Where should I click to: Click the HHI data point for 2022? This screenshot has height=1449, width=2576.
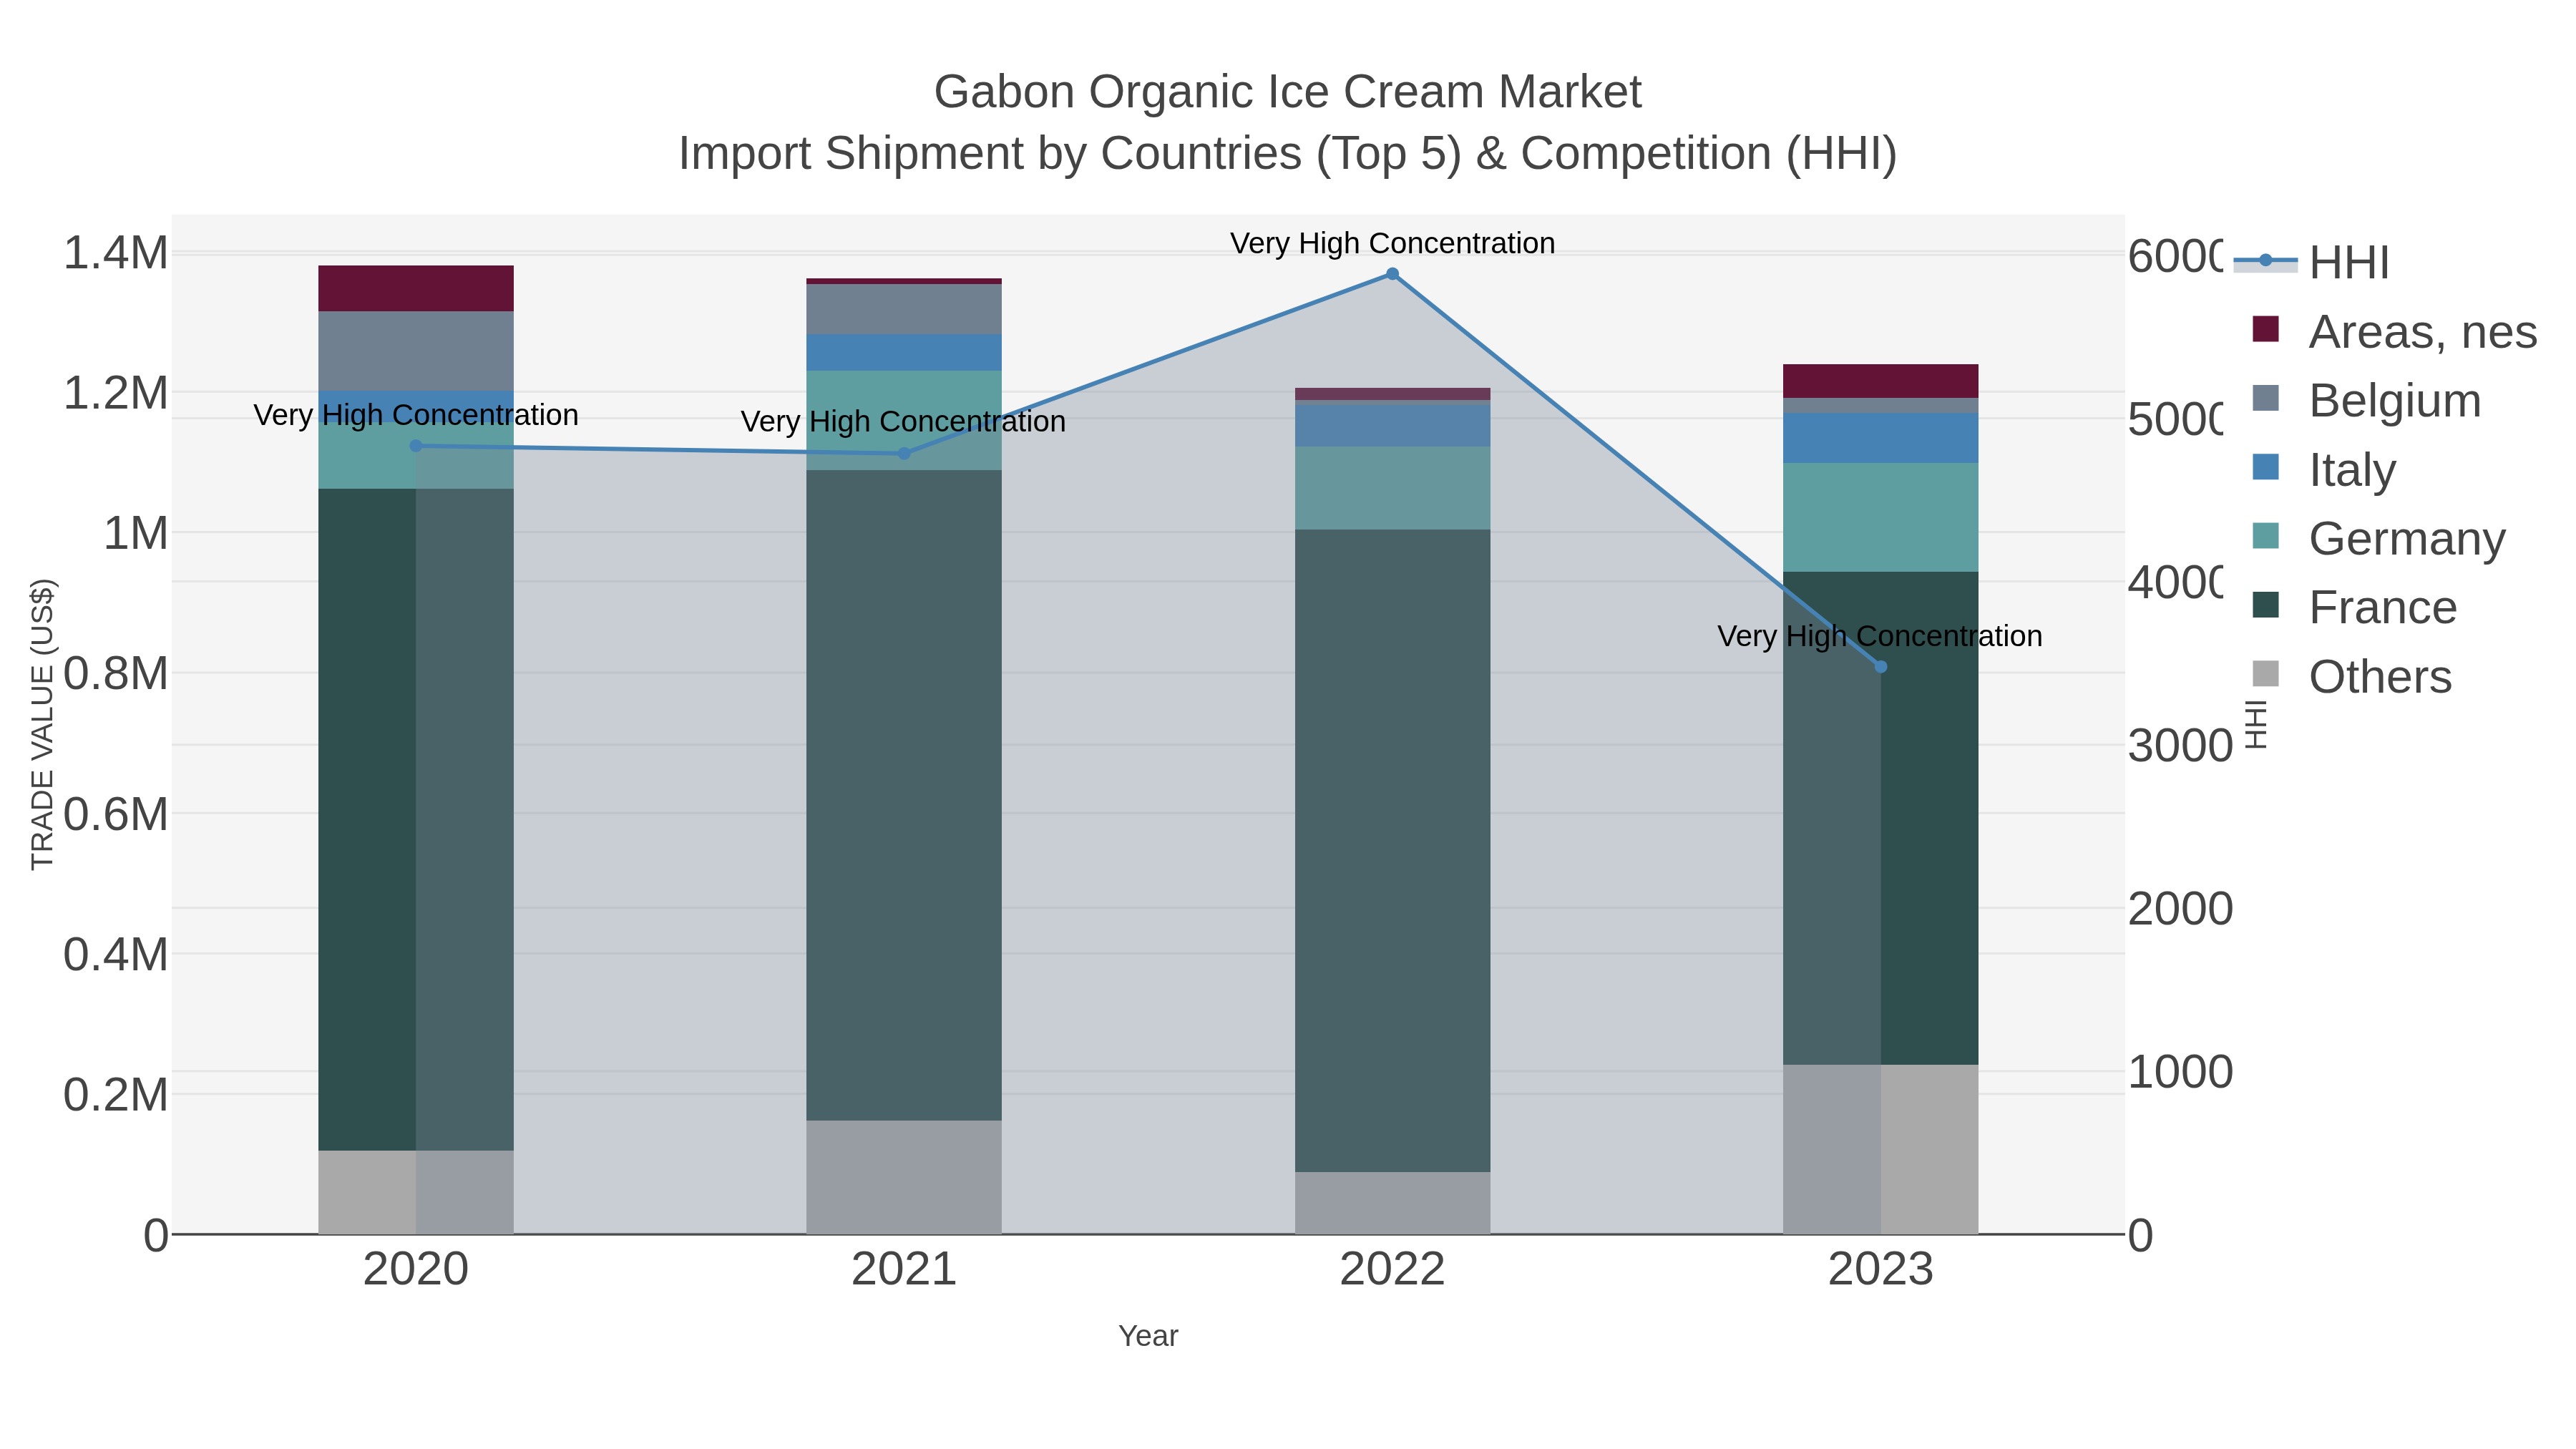[1392, 274]
